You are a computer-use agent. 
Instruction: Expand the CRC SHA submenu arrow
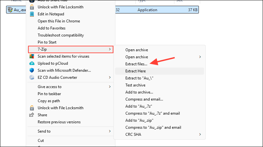pos(200,134)
